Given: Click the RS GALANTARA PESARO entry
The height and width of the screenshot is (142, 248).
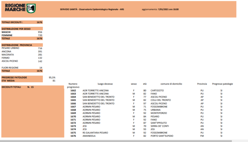Looking at the screenshot, I should tap(95, 133).
